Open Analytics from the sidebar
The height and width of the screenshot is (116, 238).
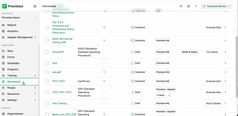(x=12, y=31)
